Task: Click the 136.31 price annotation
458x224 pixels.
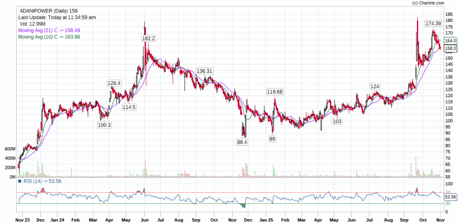Action: pyautogui.click(x=204, y=71)
